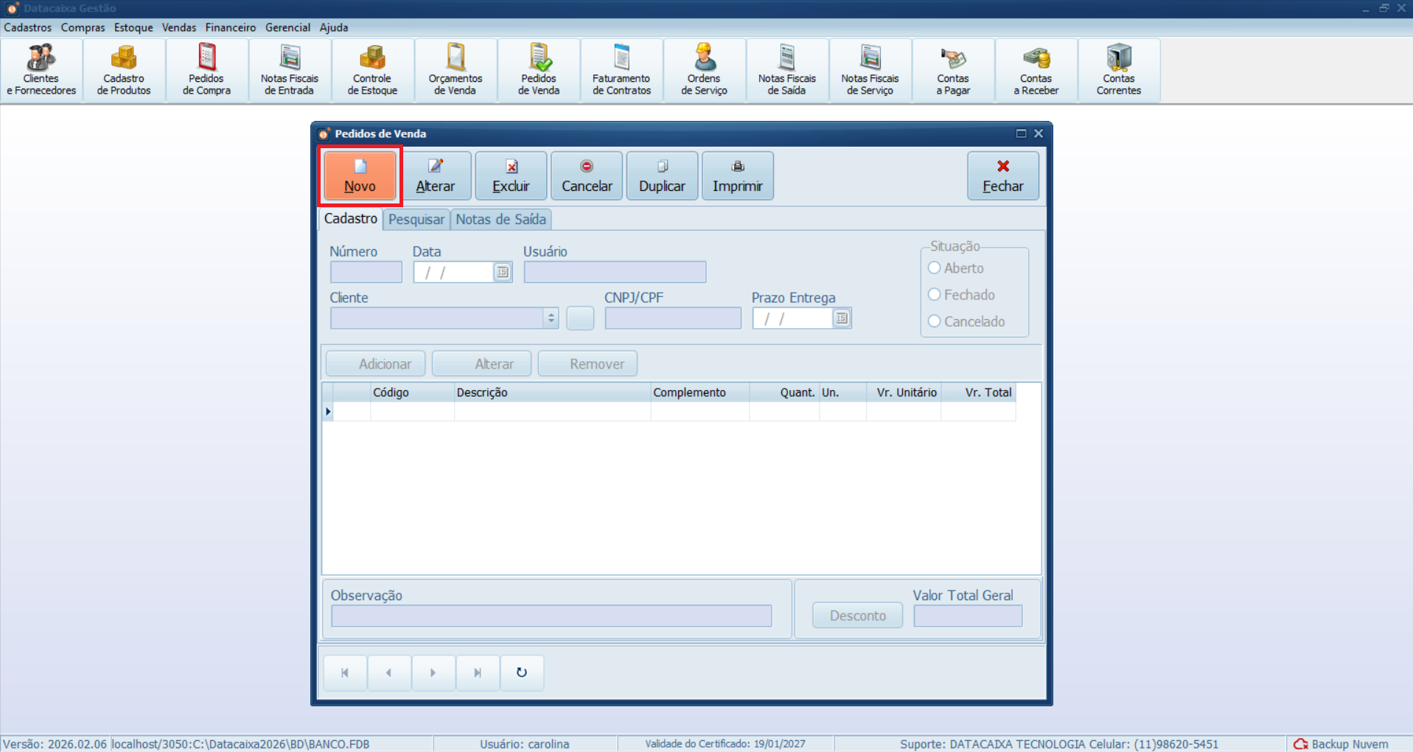Open Contas a Pagar module
Screen dimensions: 1413x752
point(953,71)
